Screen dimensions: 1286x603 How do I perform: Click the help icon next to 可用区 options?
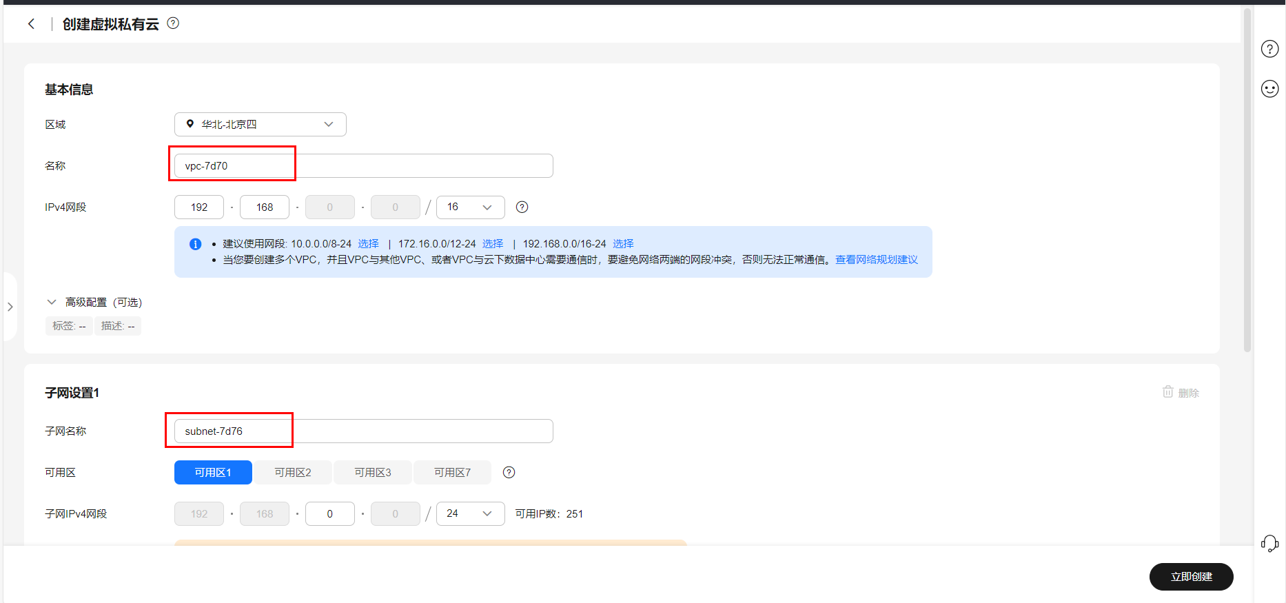pos(509,472)
